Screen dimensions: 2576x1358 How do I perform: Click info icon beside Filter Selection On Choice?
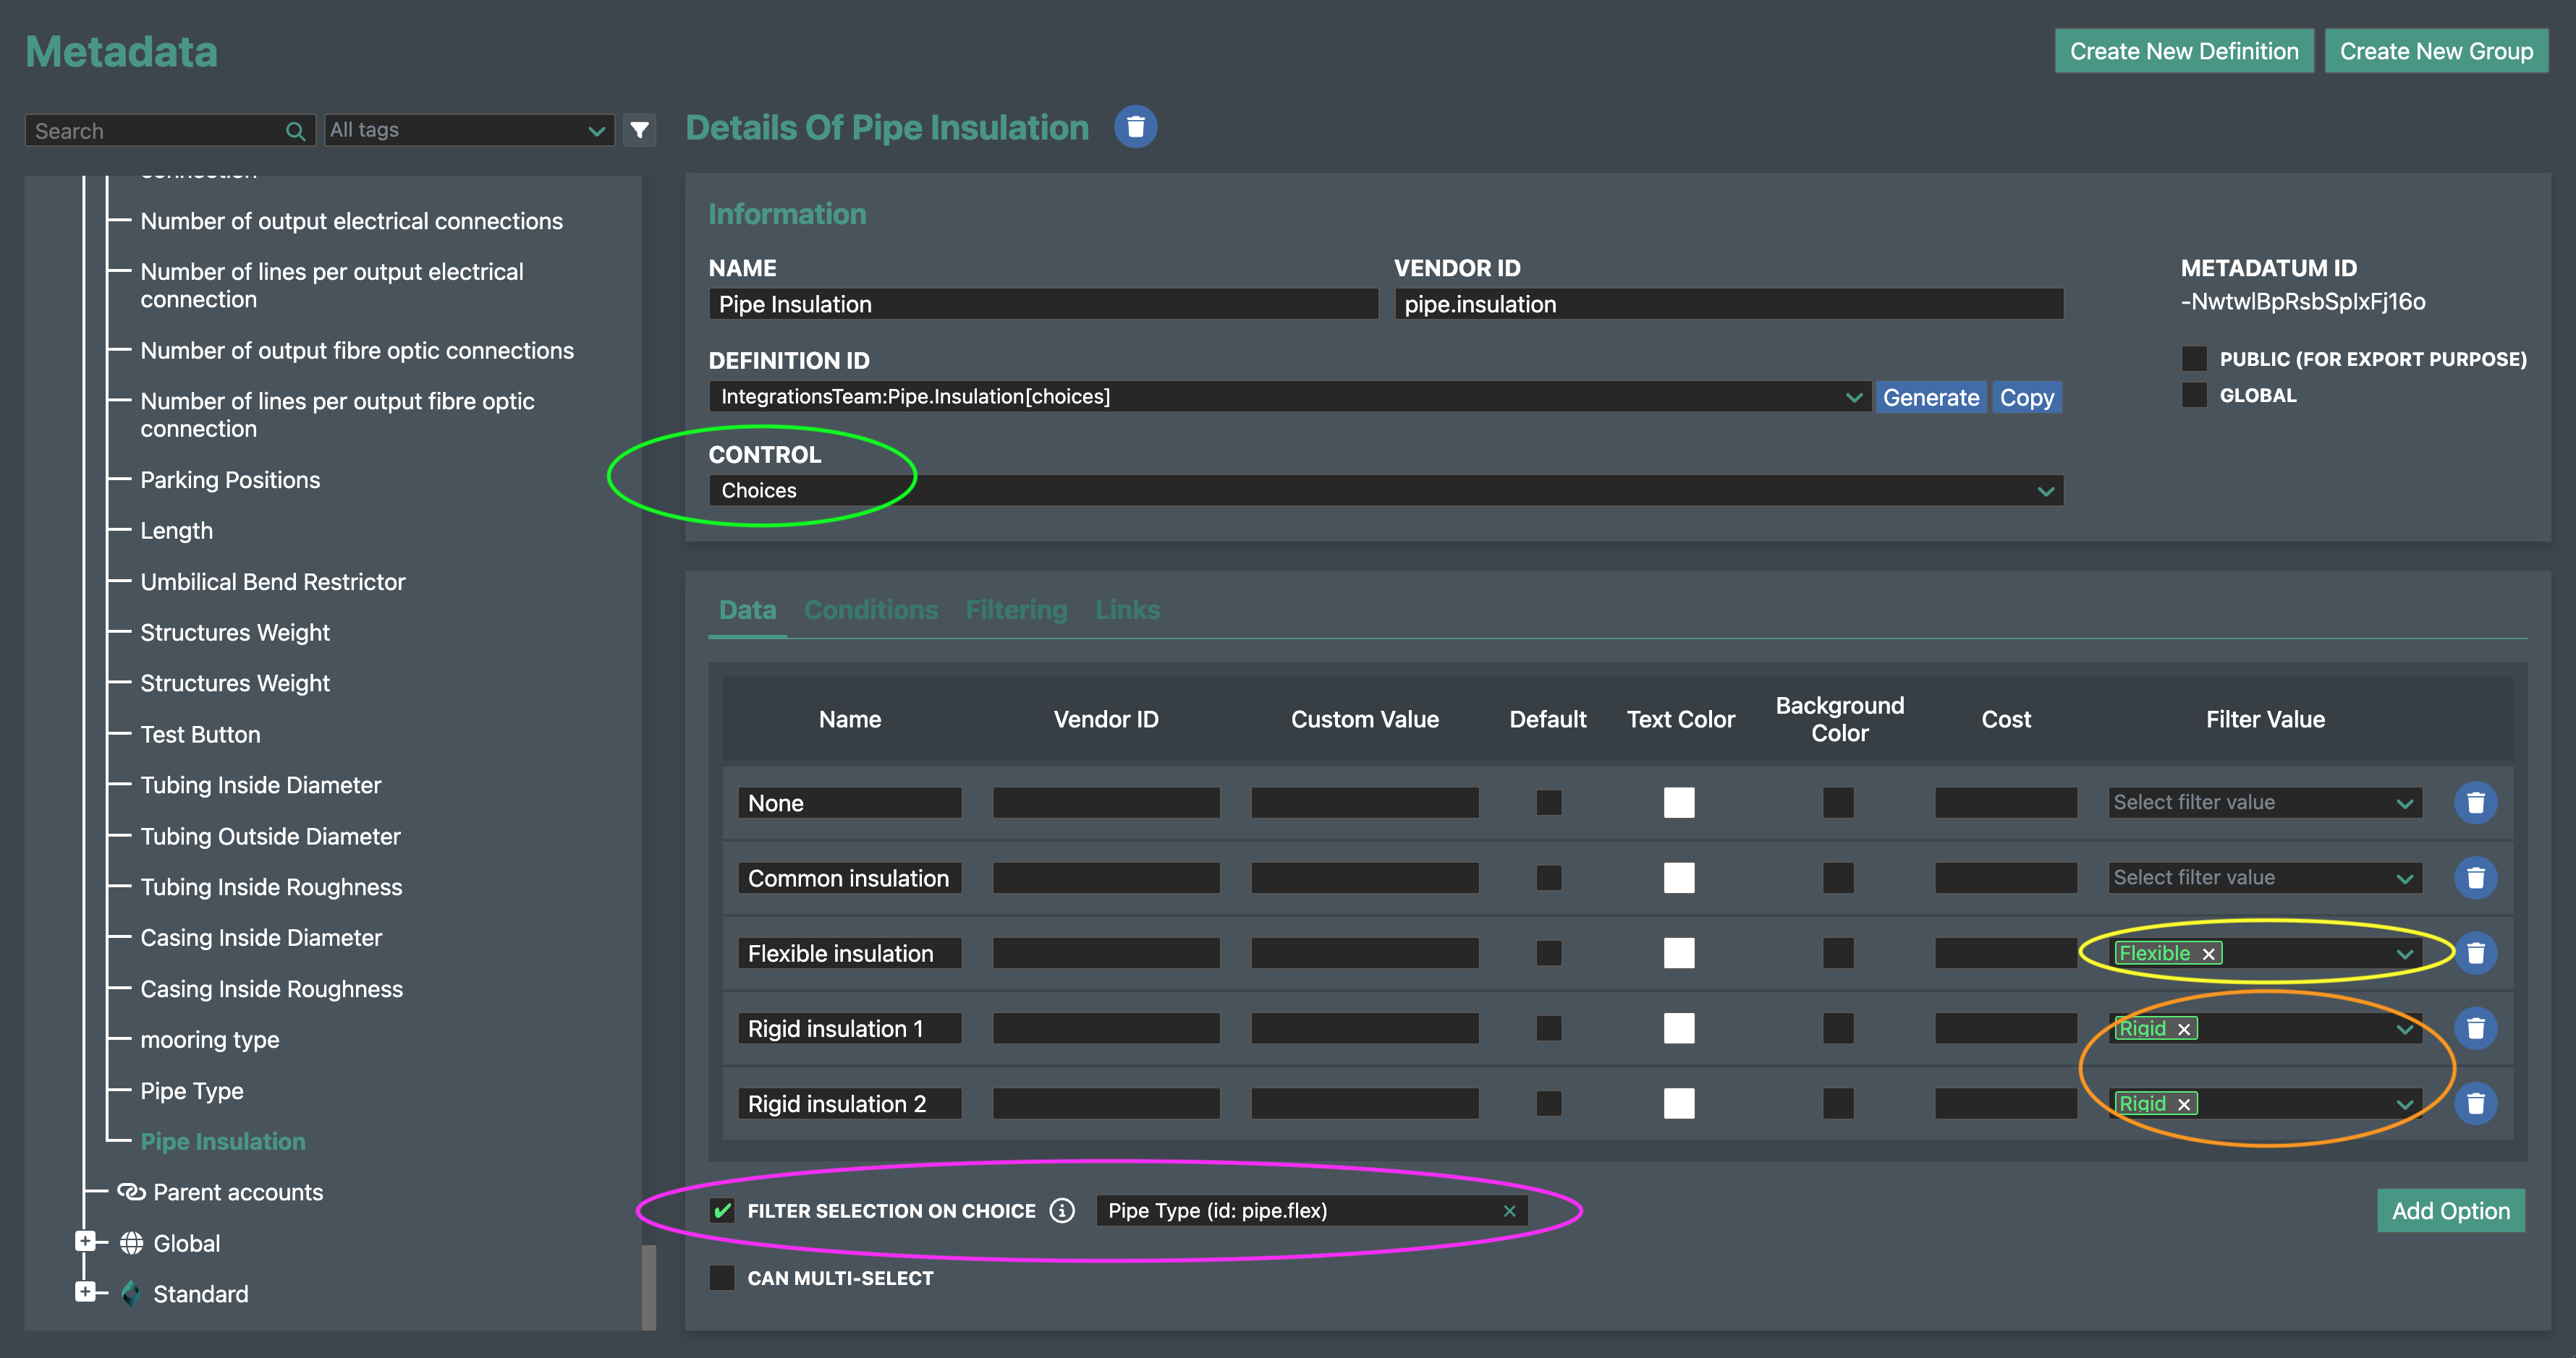pos(1062,1211)
